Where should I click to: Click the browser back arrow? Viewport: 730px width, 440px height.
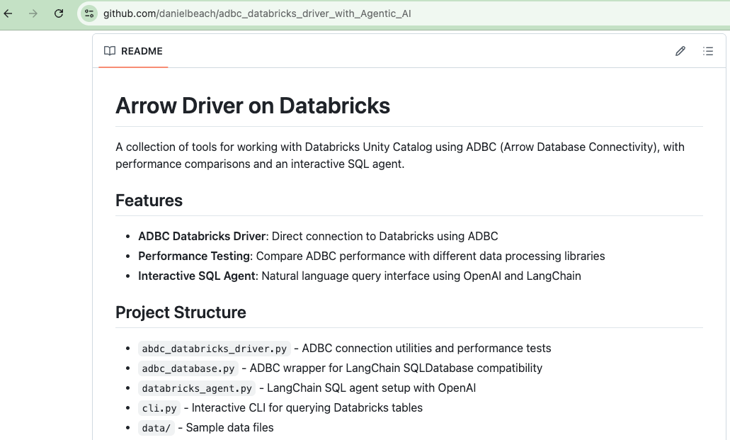(x=8, y=13)
